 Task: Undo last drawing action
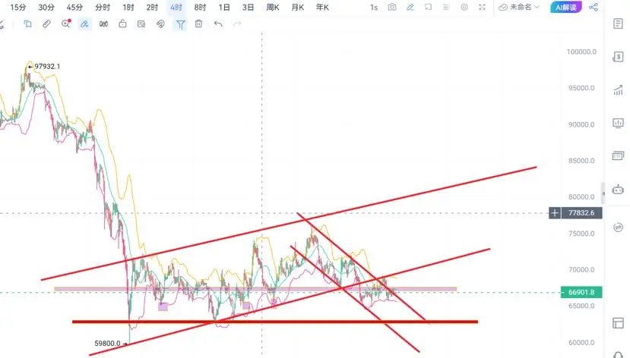[218, 24]
